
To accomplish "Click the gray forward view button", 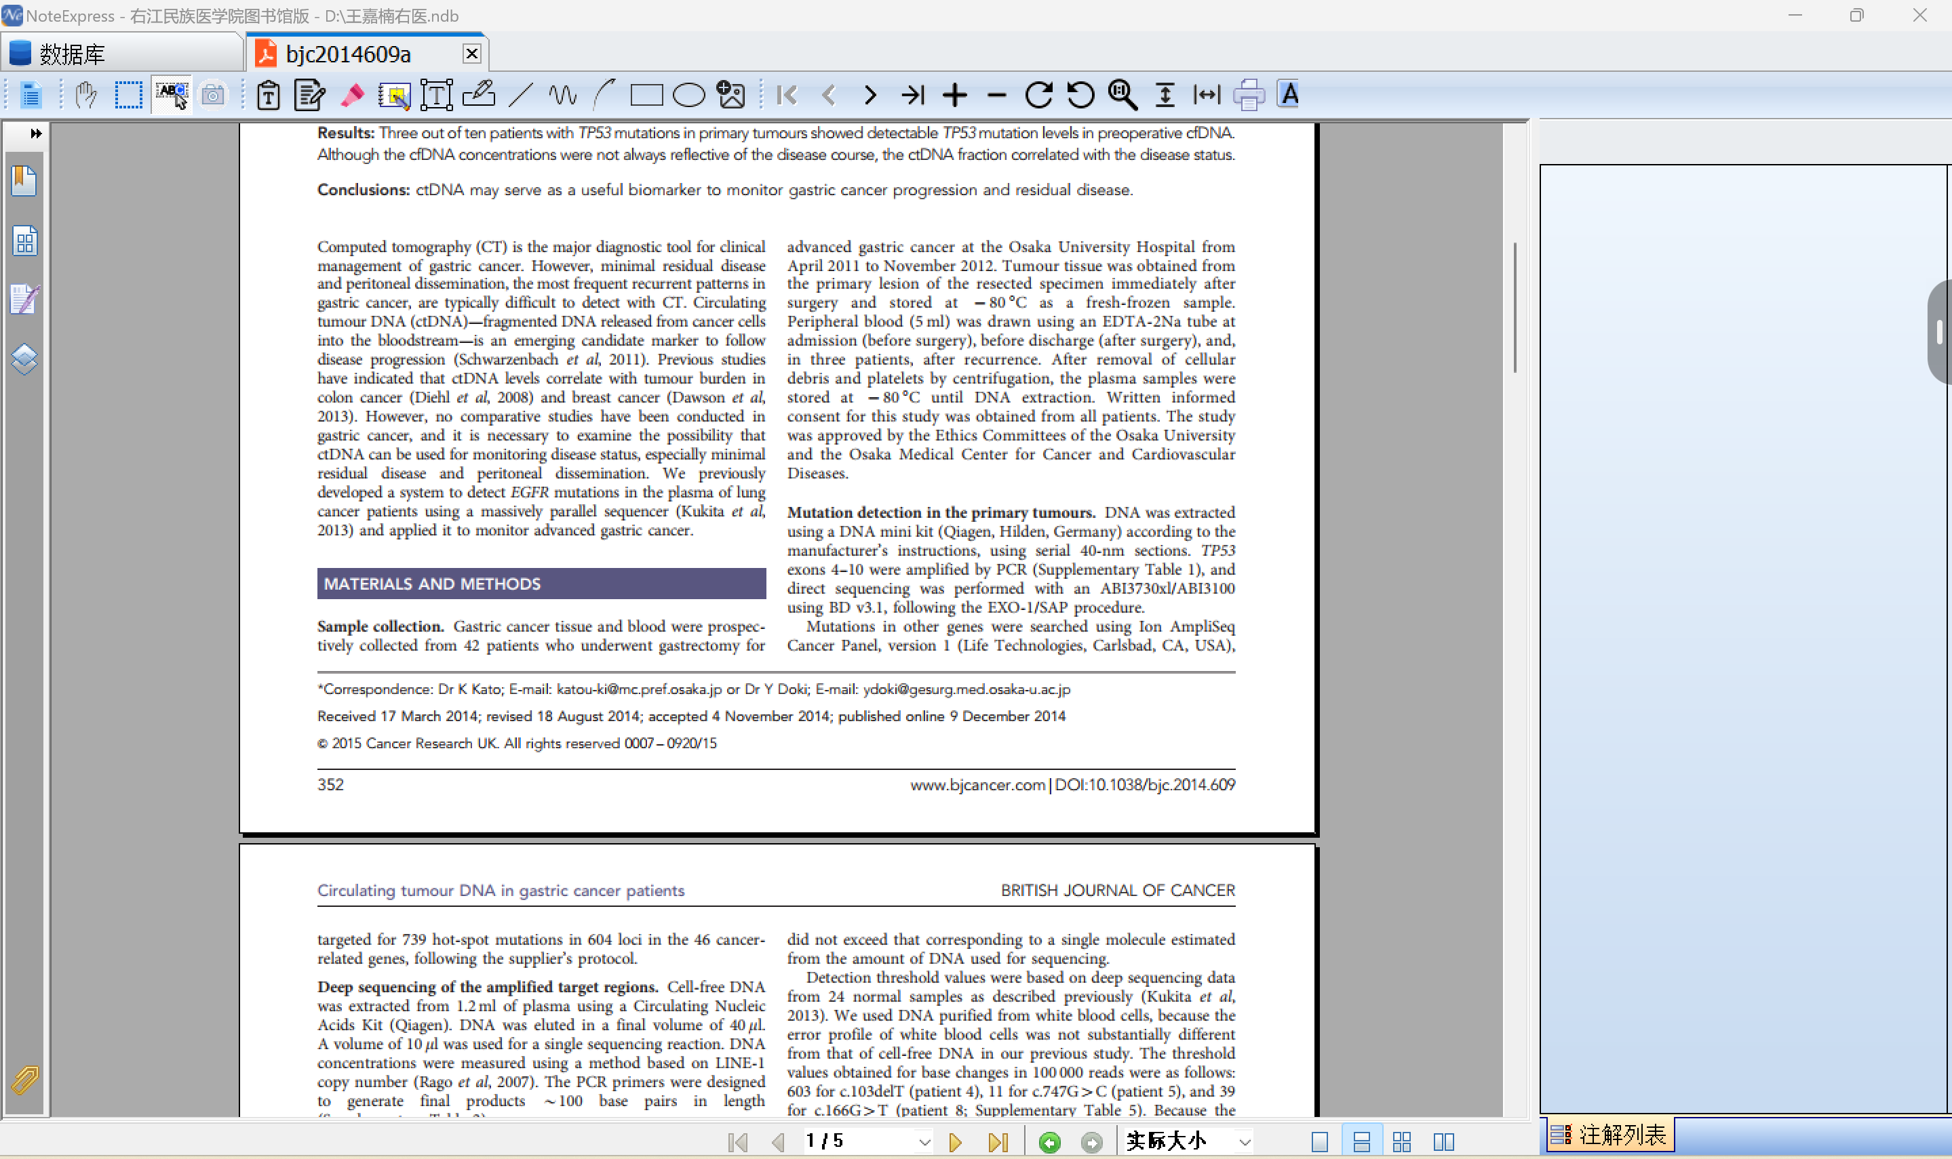I will coord(1092,1143).
